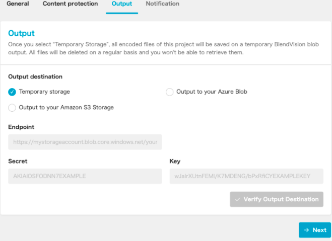Click the checkmark icon on Verify button
Viewport: 332px width, 241px height.
point(237,199)
